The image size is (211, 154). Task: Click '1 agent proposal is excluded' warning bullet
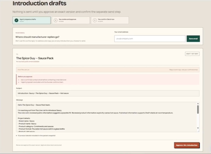(42, 82)
